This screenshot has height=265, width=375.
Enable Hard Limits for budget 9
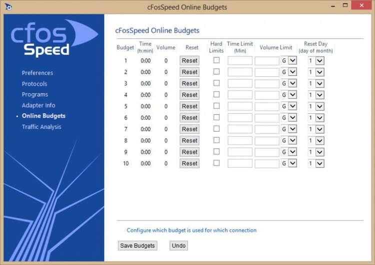pos(216,152)
